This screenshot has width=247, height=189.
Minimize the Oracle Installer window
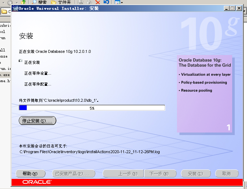[x=226, y=8]
